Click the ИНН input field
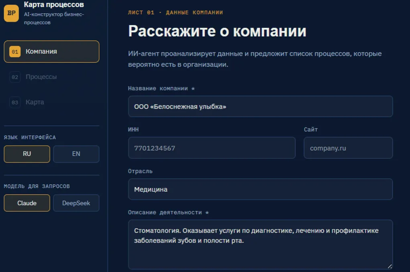This screenshot has width=410, height=272. pos(212,148)
